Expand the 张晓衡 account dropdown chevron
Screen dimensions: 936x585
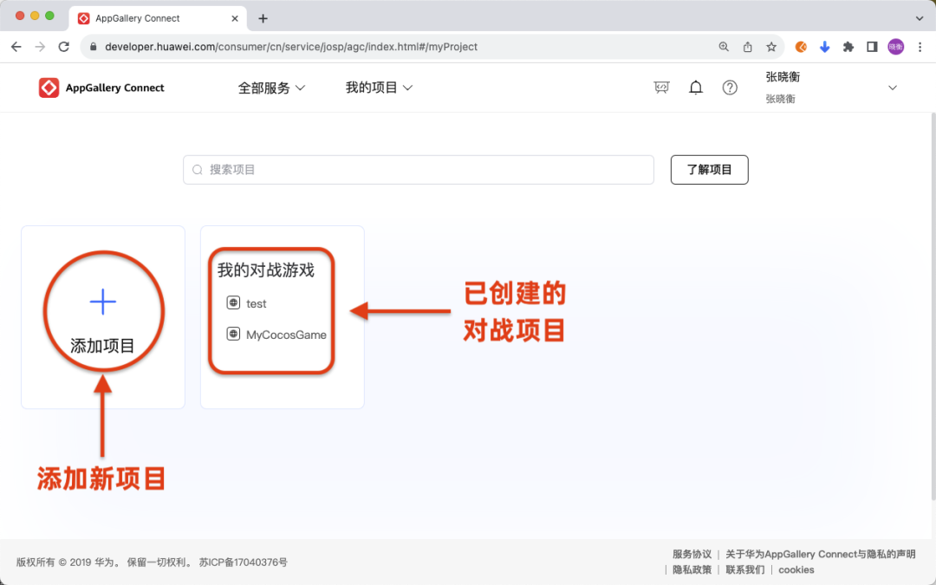coord(893,88)
